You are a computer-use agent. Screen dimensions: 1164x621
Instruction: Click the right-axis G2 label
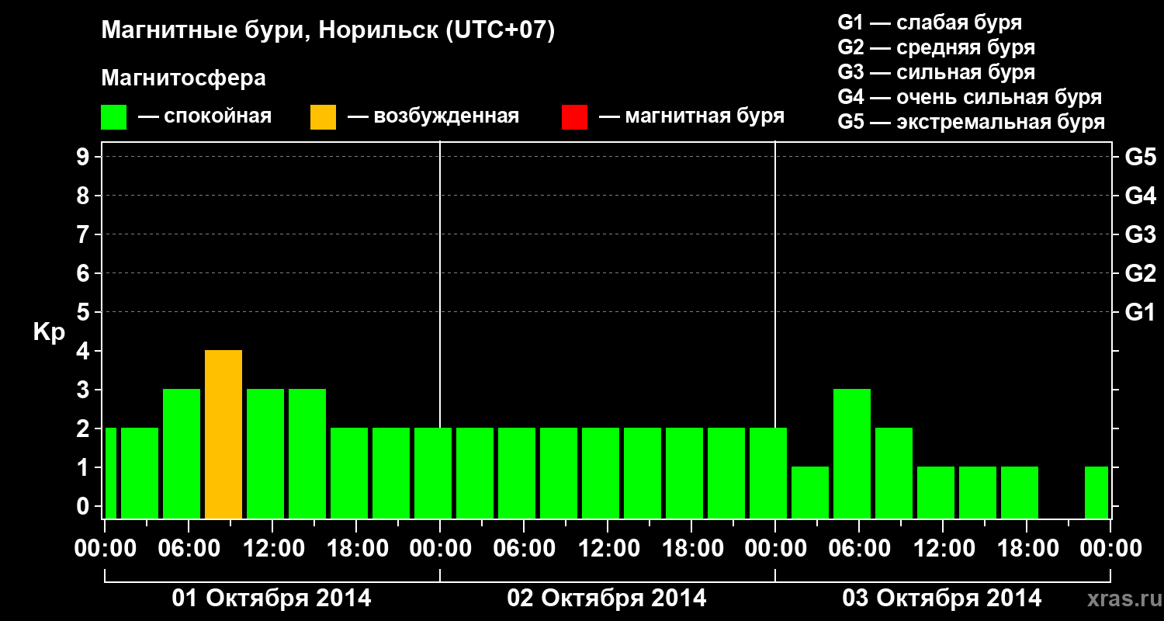[1140, 273]
